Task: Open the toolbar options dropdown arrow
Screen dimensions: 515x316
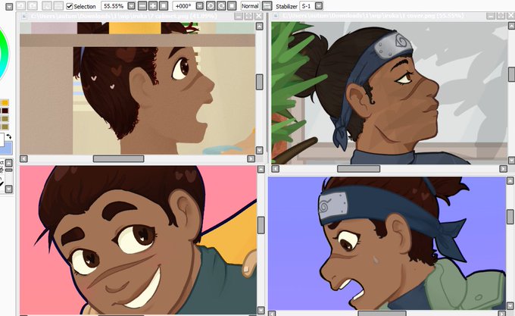Action: (9, 6)
